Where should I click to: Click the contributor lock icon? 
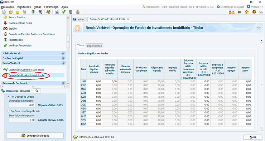144,7
